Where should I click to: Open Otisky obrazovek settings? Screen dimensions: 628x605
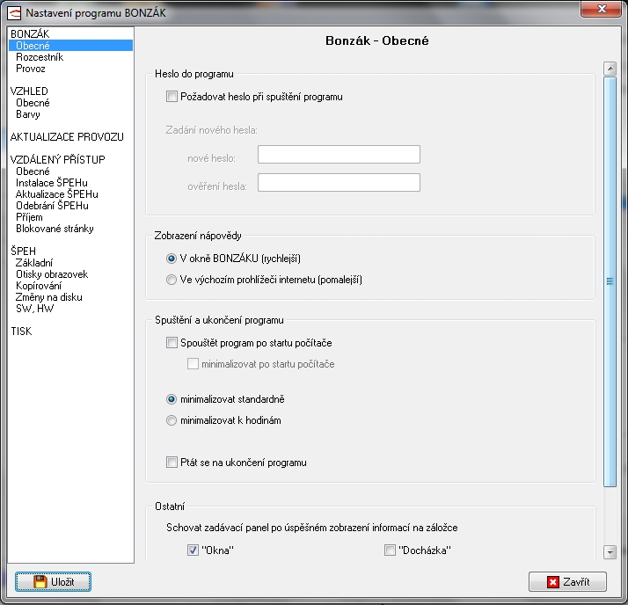(52, 274)
